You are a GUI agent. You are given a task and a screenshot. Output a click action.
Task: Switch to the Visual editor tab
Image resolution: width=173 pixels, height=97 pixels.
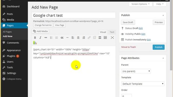pos(103,32)
